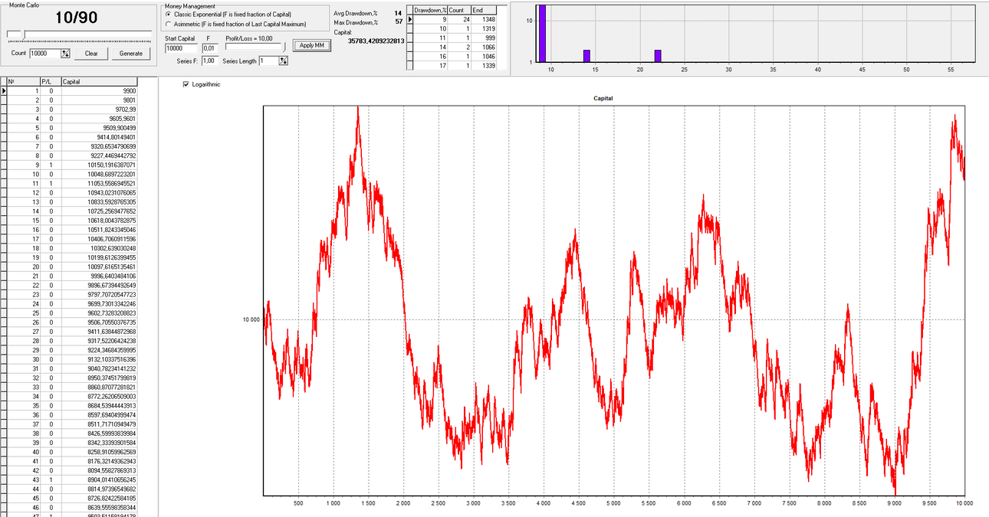The image size is (989, 517).
Task: Click capital cell 8772,26206509003
Action: (99, 396)
